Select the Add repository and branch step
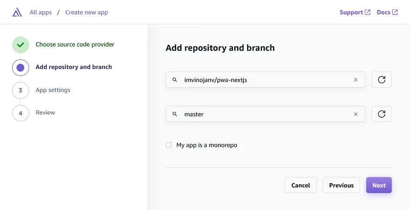410x210 pixels. tap(74, 67)
